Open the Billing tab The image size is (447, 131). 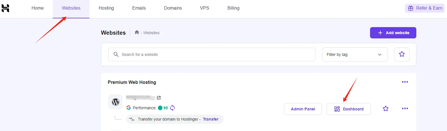click(233, 8)
